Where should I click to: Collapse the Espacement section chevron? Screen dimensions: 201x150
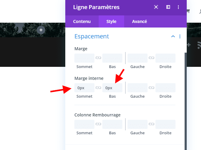coord(173,37)
